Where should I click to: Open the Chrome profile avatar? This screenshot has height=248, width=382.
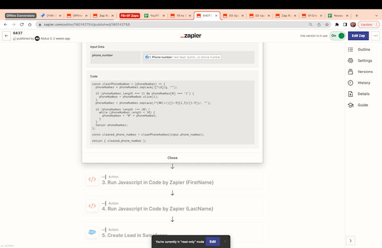[353, 24]
